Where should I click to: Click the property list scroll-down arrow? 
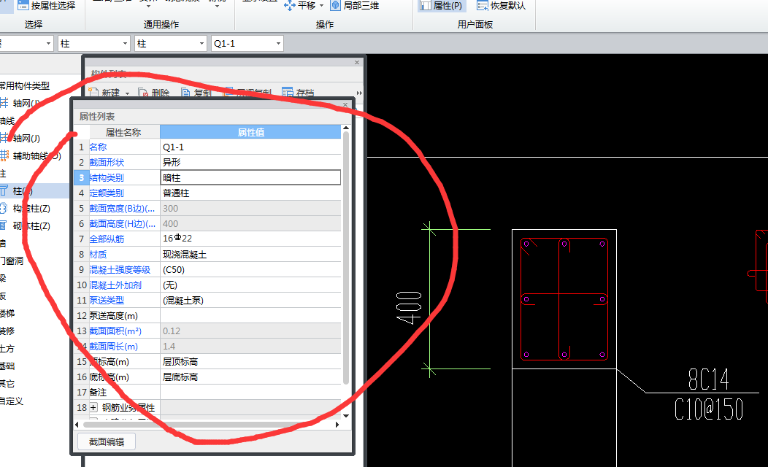tap(346, 416)
